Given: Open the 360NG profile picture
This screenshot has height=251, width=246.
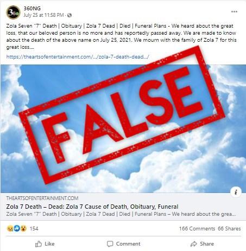Looking at the screenshot, I should click(13, 12).
